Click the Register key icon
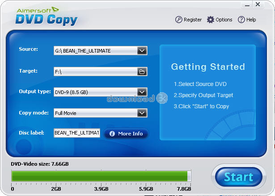This screenshot has width=275, height=196. tap(179, 20)
